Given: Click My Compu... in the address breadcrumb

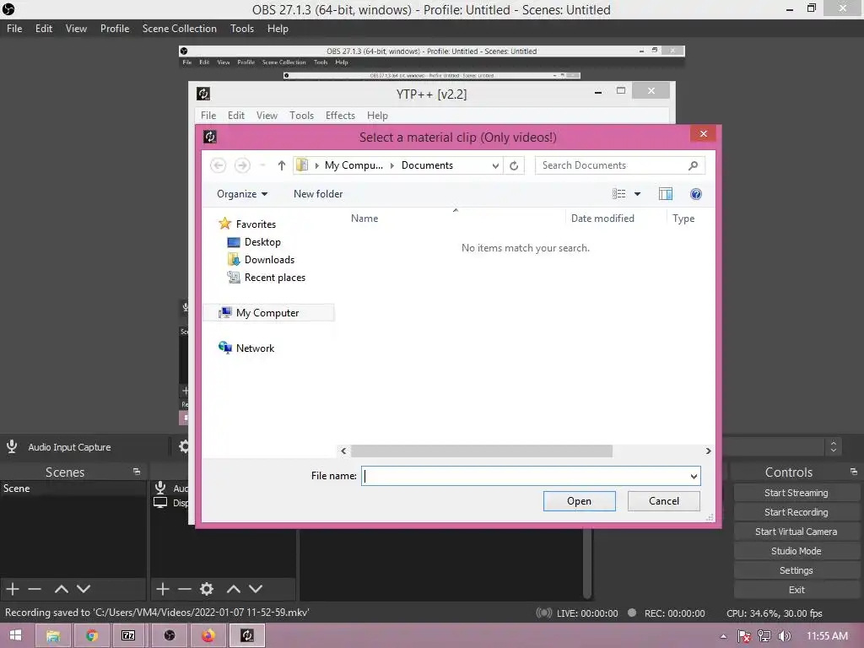Looking at the screenshot, I should click(x=354, y=165).
